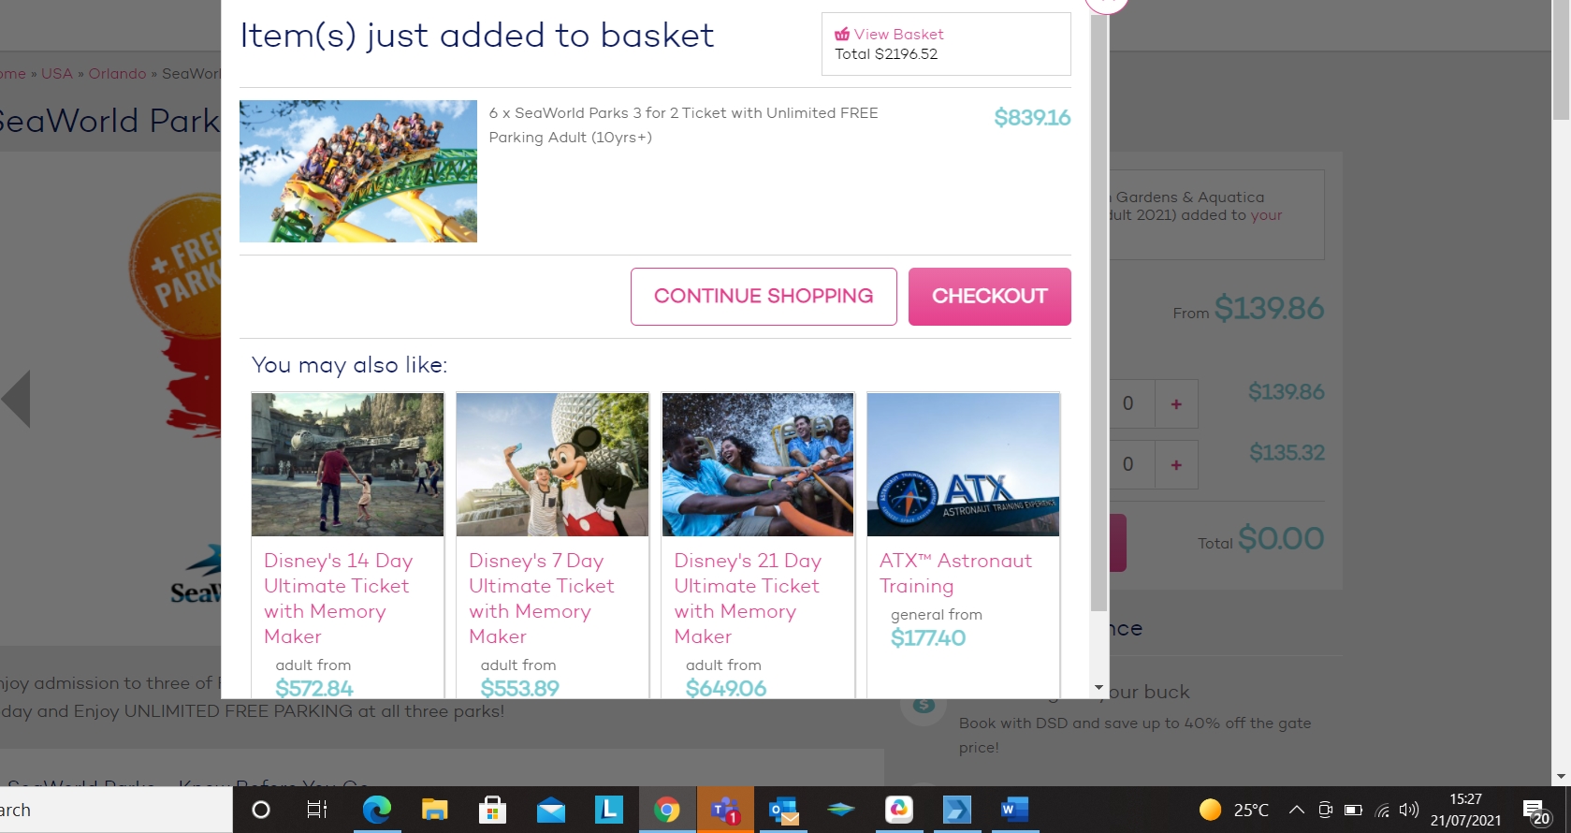Open the Disney's 14 Day Ultimate Ticket link
This screenshot has width=1571, height=833.
338,598
